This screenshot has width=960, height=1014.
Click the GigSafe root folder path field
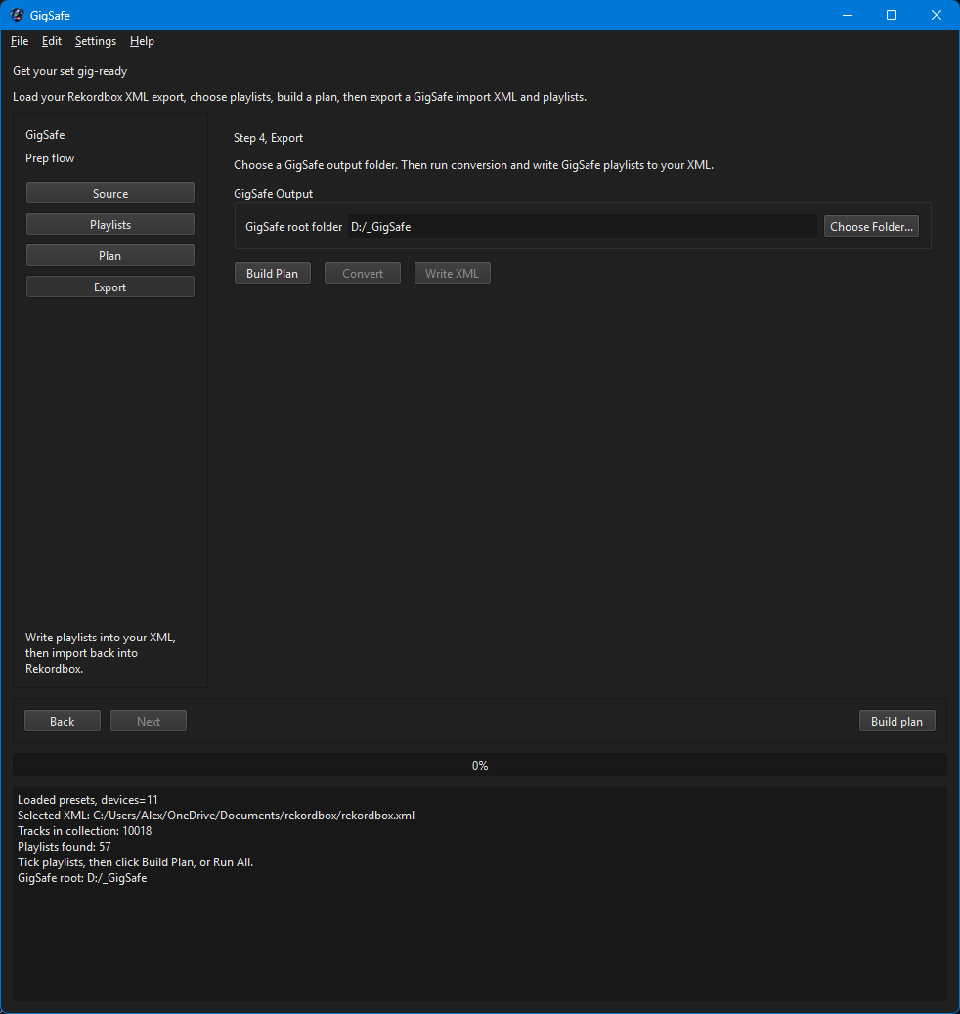pos(582,227)
